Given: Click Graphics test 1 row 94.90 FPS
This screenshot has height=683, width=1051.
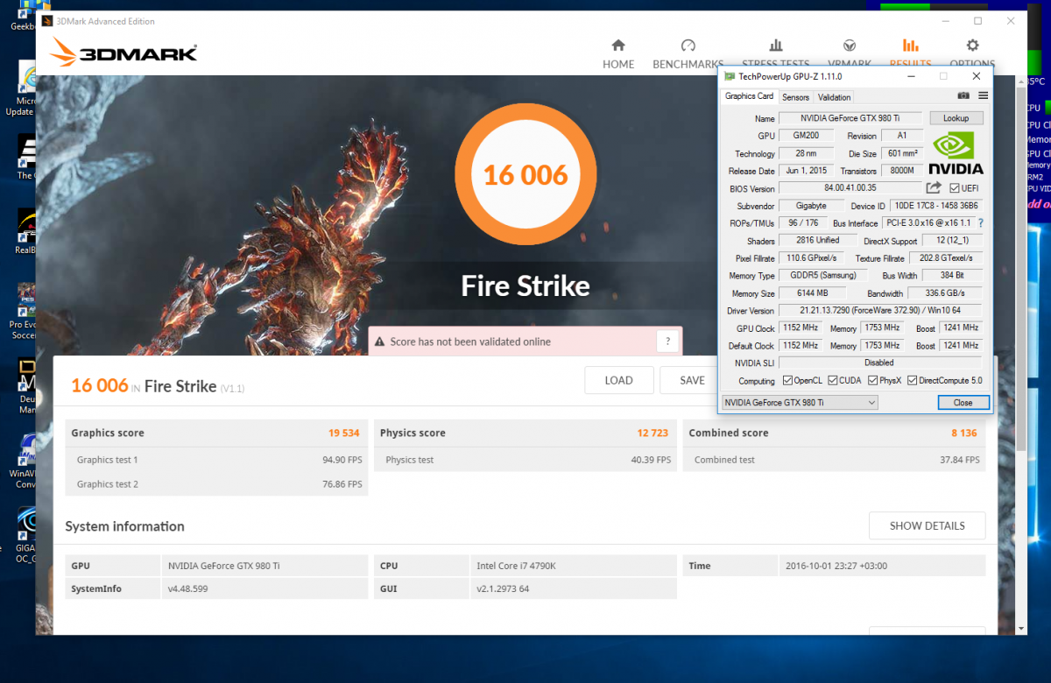Looking at the screenshot, I should click(216, 460).
